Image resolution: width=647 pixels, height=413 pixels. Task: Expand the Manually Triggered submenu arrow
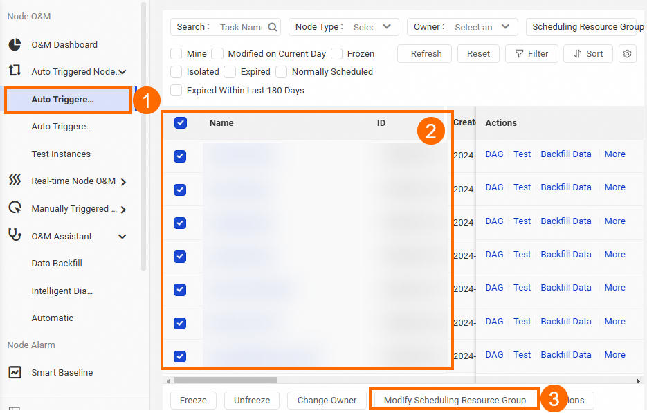[123, 210]
